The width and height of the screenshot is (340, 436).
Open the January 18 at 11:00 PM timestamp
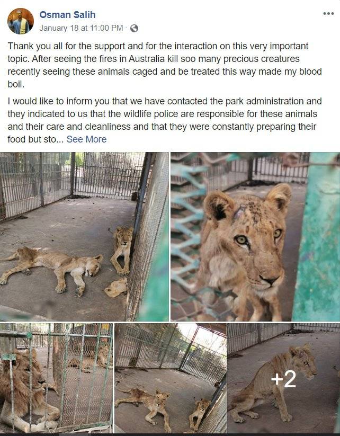point(81,28)
